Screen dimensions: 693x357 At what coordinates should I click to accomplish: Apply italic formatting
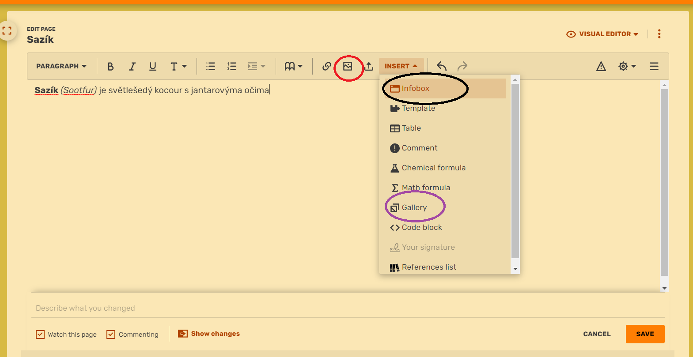pyautogui.click(x=132, y=66)
